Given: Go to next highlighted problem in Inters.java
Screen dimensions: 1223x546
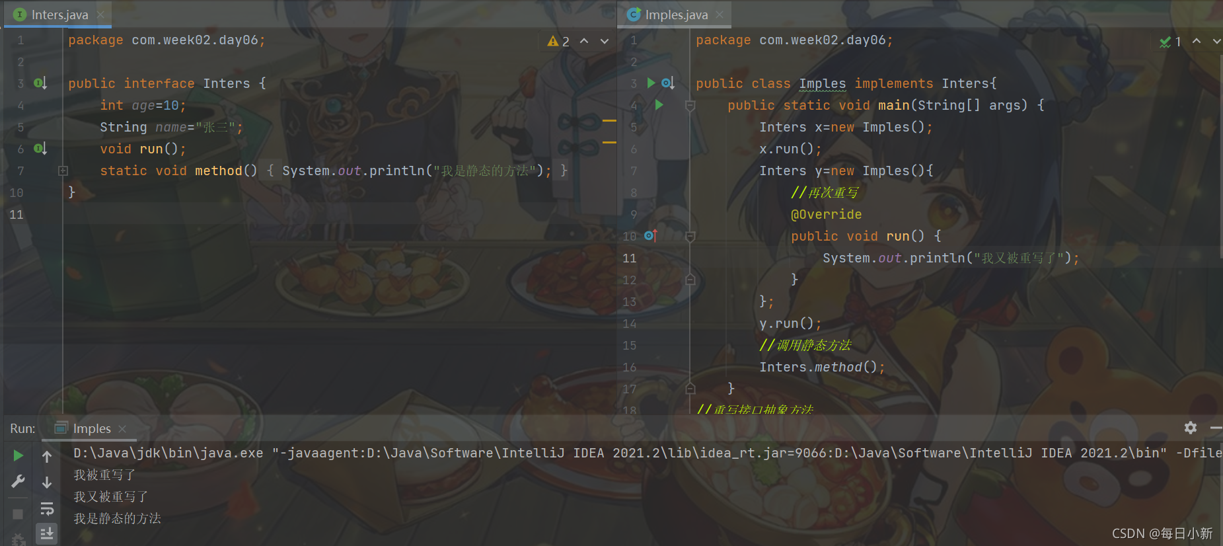Looking at the screenshot, I should click(605, 41).
